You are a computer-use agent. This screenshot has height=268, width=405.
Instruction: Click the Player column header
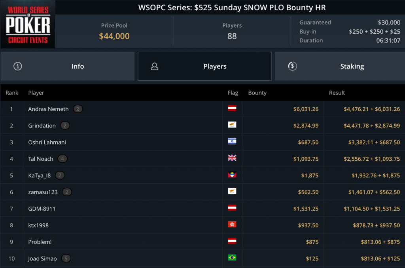[36, 93]
